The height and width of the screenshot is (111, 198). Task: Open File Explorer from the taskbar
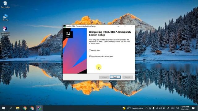(x=18, y=108)
